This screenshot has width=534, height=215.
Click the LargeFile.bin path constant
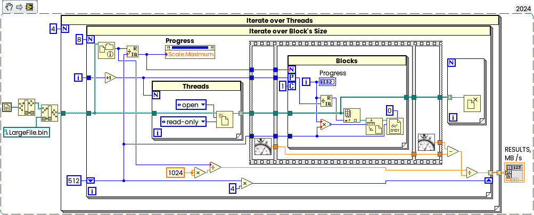(27, 133)
